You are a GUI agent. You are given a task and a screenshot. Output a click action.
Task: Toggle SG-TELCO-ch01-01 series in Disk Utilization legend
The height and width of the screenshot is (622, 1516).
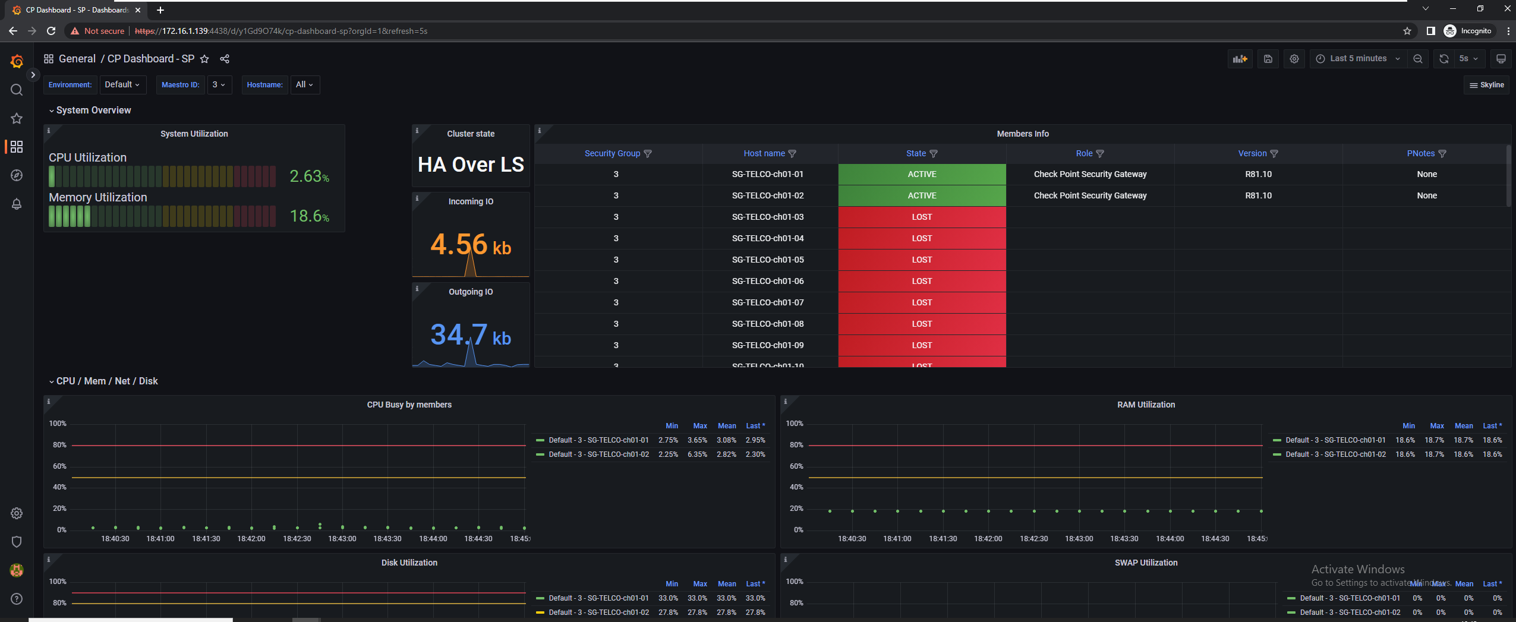pyautogui.click(x=598, y=598)
